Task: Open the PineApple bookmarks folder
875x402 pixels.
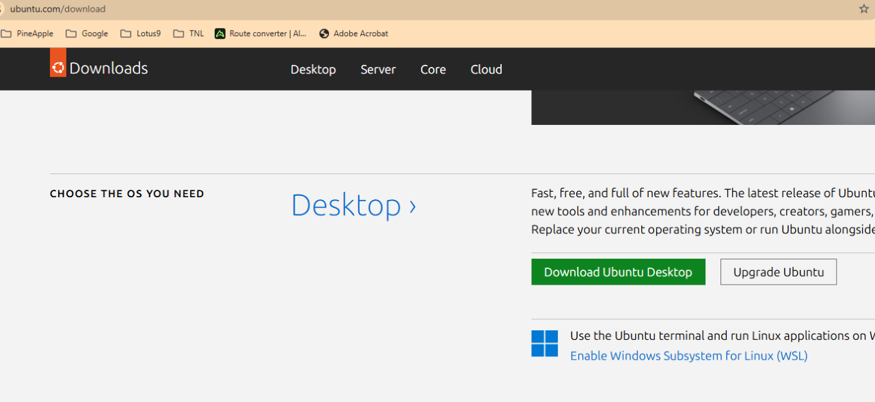Action: coord(27,33)
